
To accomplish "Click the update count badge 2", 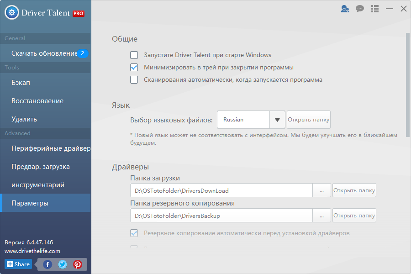I will click(83, 53).
